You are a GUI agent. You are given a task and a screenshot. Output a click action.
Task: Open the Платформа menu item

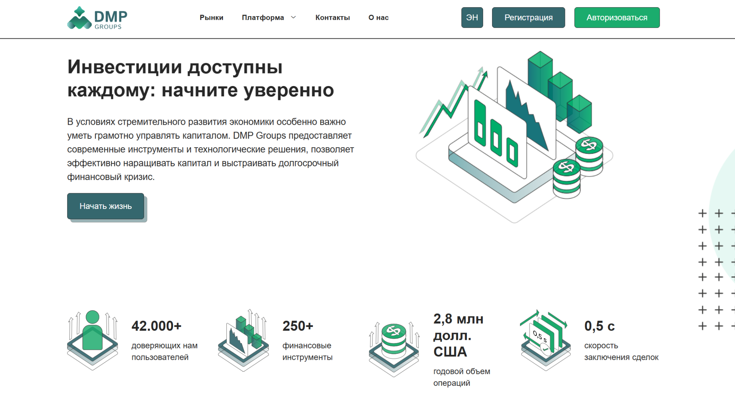pos(263,18)
